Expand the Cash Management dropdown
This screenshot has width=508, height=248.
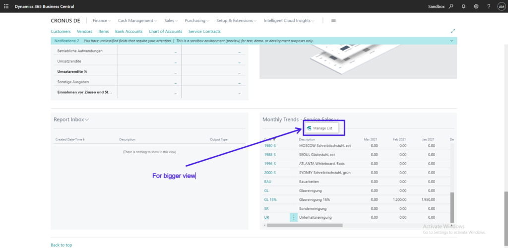[x=137, y=20]
